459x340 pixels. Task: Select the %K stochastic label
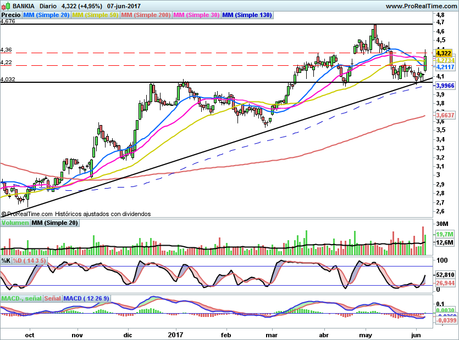[x=6, y=260]
